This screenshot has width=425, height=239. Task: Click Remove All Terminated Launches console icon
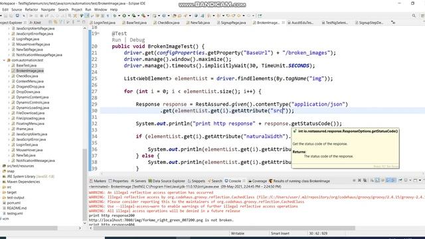point(365,180)
